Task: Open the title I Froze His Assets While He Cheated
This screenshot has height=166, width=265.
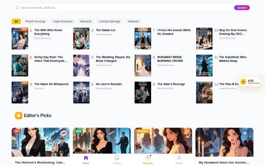Action: 174,32
